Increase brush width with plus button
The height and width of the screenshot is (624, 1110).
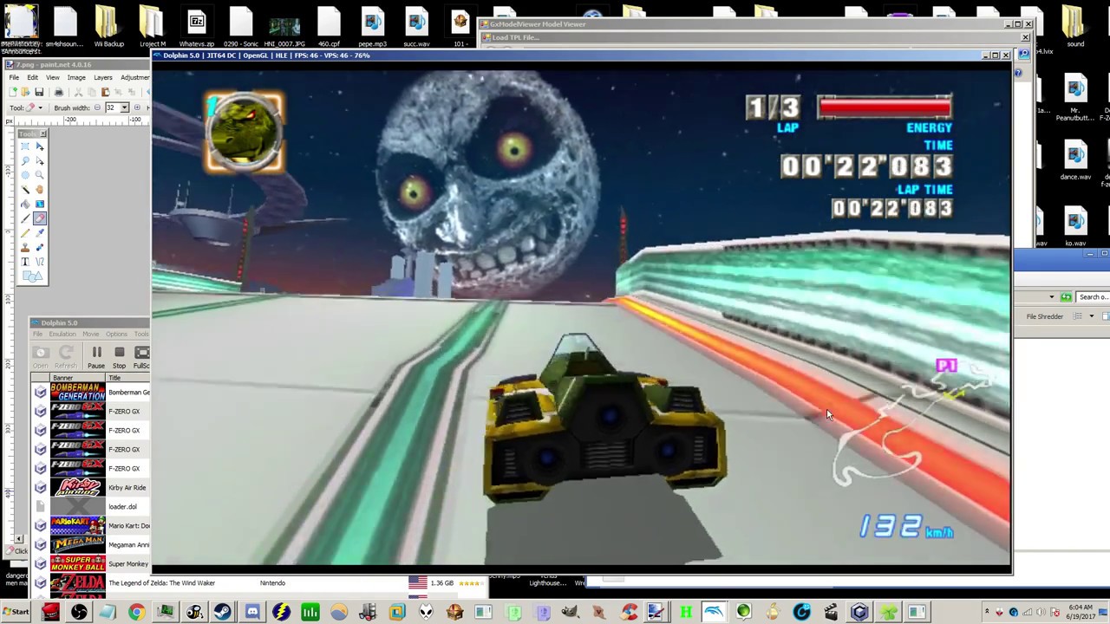pos(137,107)
